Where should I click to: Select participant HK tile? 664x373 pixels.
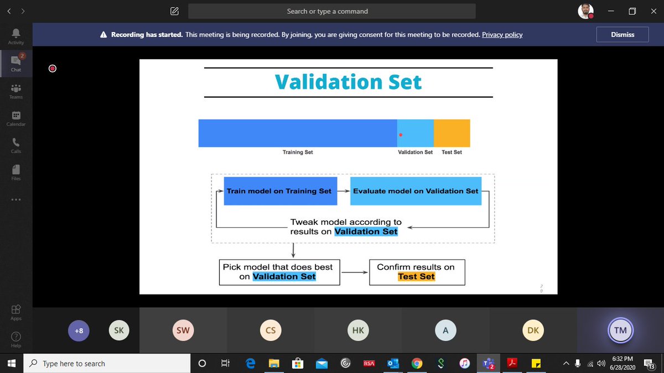[357, 330]
